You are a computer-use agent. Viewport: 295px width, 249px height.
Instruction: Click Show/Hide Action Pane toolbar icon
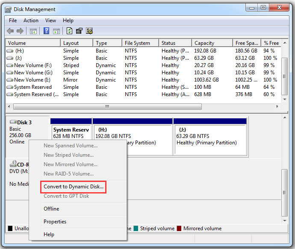tap(56, 31)
